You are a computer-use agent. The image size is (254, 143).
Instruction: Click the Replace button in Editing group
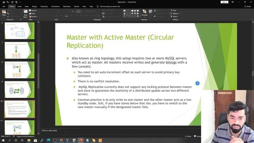point(175,14)
